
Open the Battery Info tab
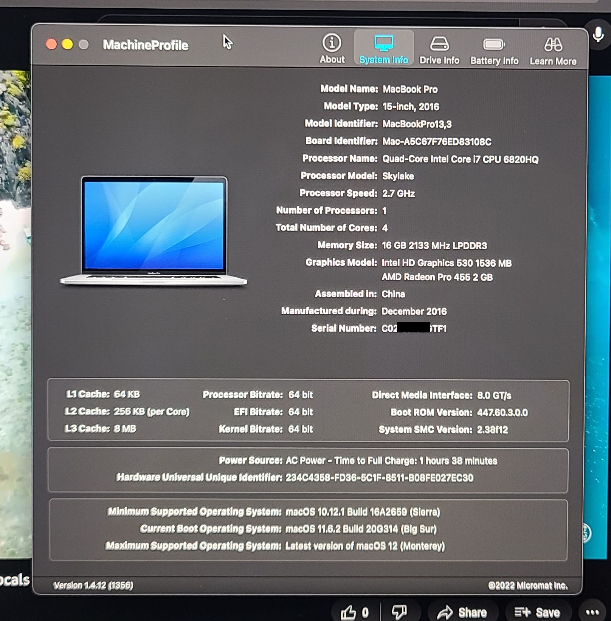494,51
